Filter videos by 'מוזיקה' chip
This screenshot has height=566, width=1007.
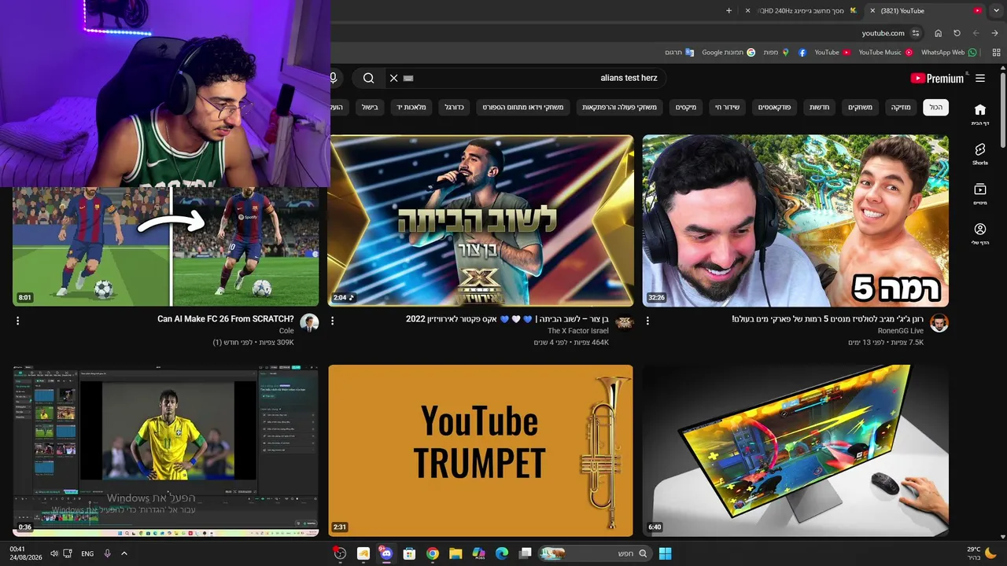pyautogui.click(x=901, y=107)
